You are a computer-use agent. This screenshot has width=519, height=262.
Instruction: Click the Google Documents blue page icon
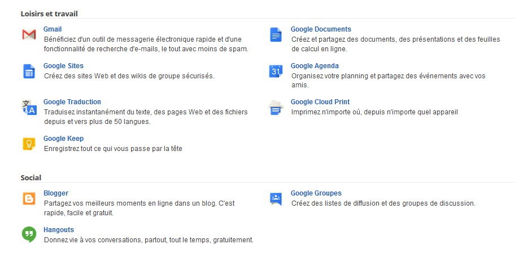276,35
